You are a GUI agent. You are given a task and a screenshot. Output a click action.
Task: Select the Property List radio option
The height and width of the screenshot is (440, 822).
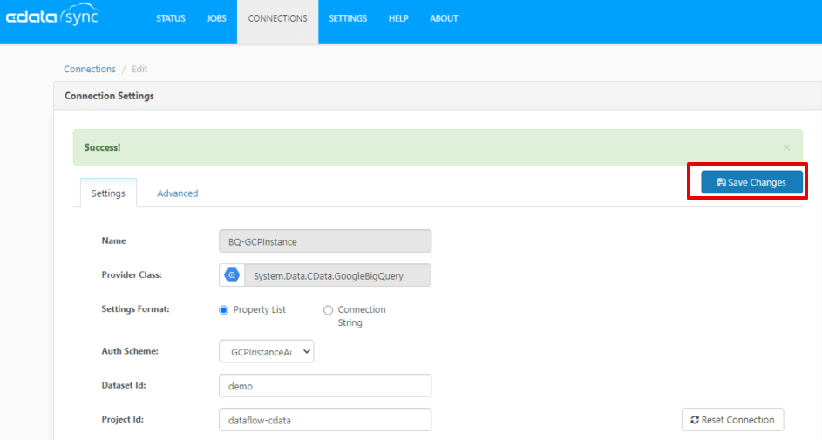pyautogui.click(x=224, y=310)
